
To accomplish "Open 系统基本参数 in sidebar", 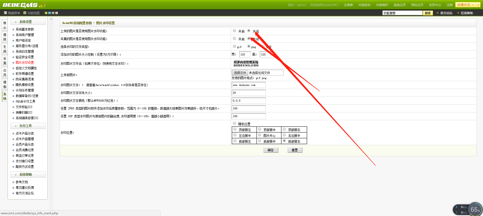I will click(25, 29).
